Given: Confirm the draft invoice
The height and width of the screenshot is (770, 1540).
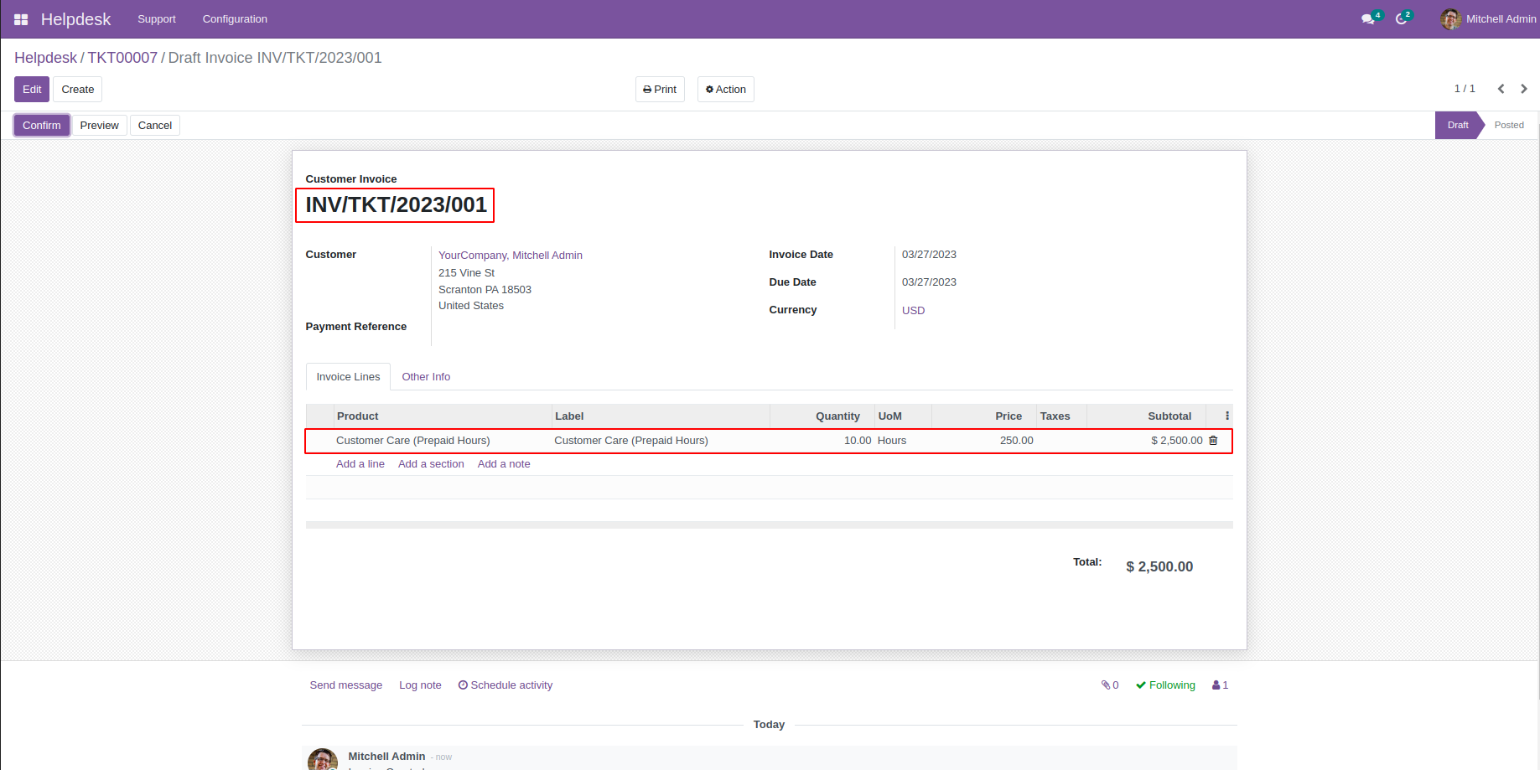Looking at the screenshot, I should [x=42, y=126].
